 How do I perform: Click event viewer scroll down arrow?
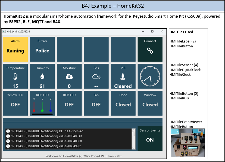[x=133, y=148]
